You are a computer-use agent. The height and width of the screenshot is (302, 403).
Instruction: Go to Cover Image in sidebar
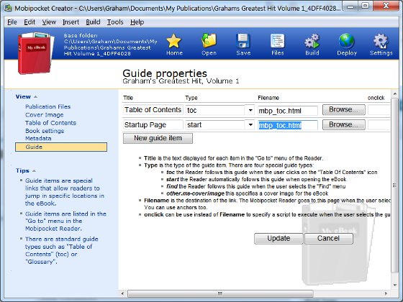(x=44, y=115)
